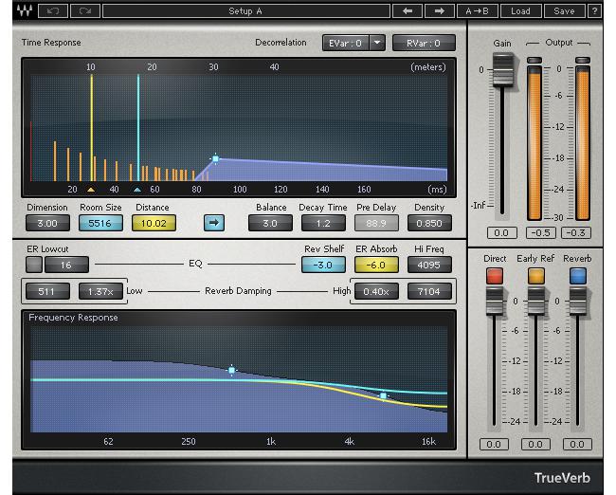
Task: Click the EVar : 0 value field
Action: tap(345, 43)
